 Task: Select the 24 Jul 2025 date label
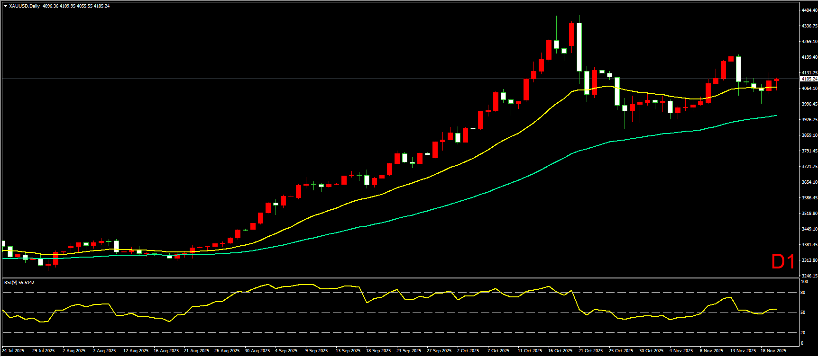13,351
